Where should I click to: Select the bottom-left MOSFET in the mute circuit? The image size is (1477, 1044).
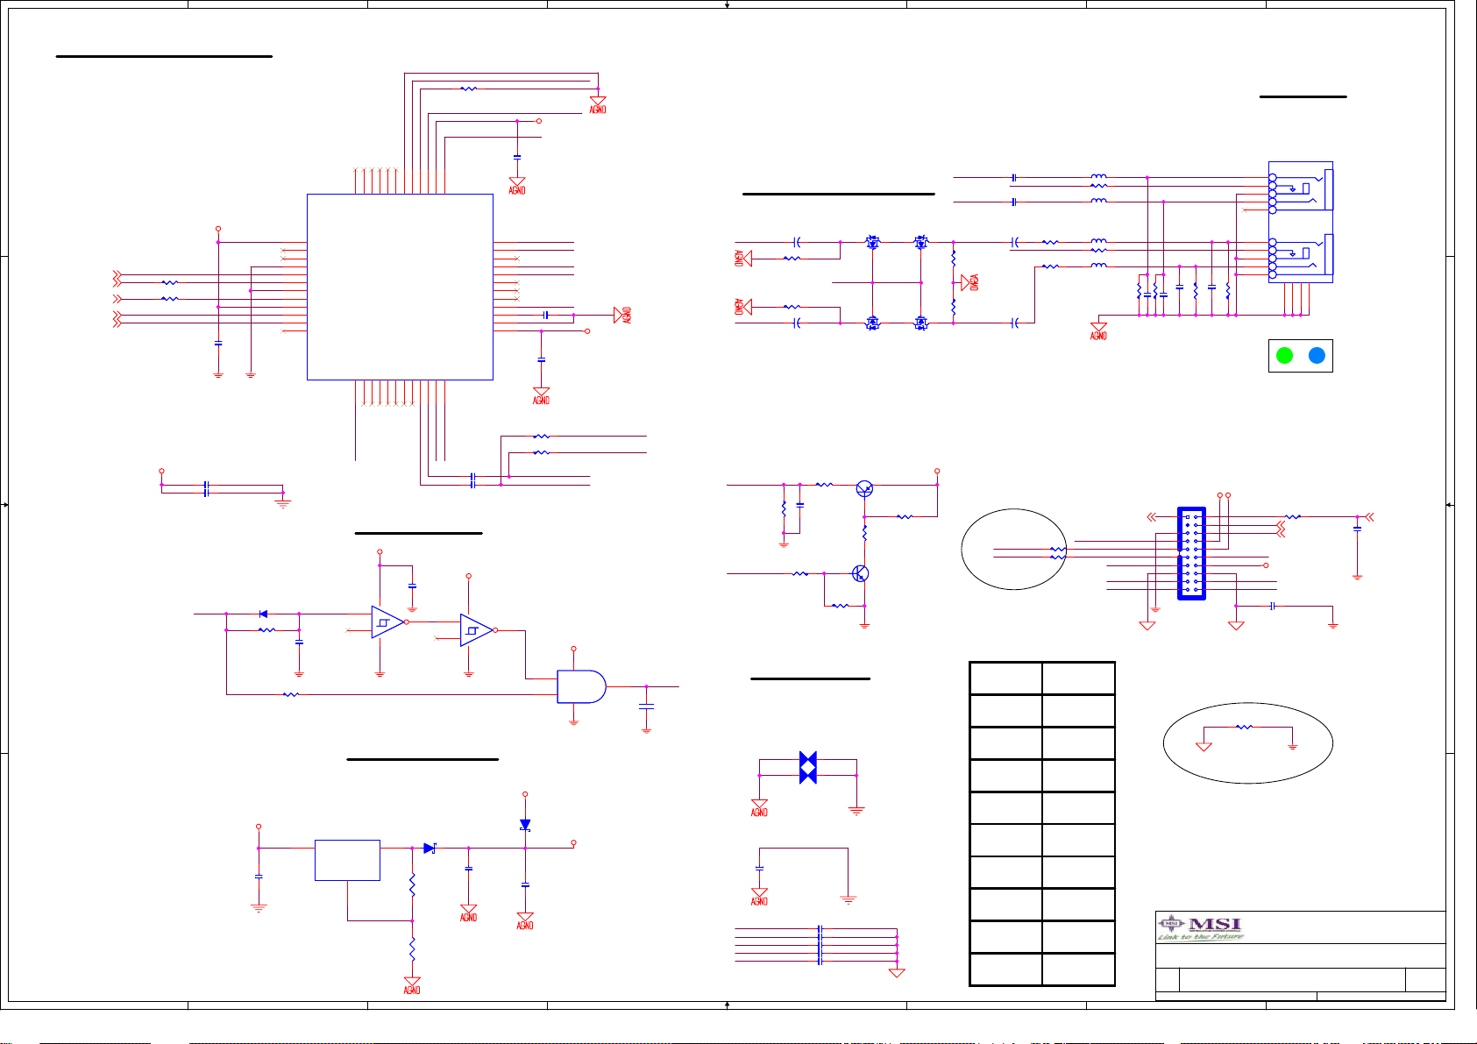click(x=872, y=323)
